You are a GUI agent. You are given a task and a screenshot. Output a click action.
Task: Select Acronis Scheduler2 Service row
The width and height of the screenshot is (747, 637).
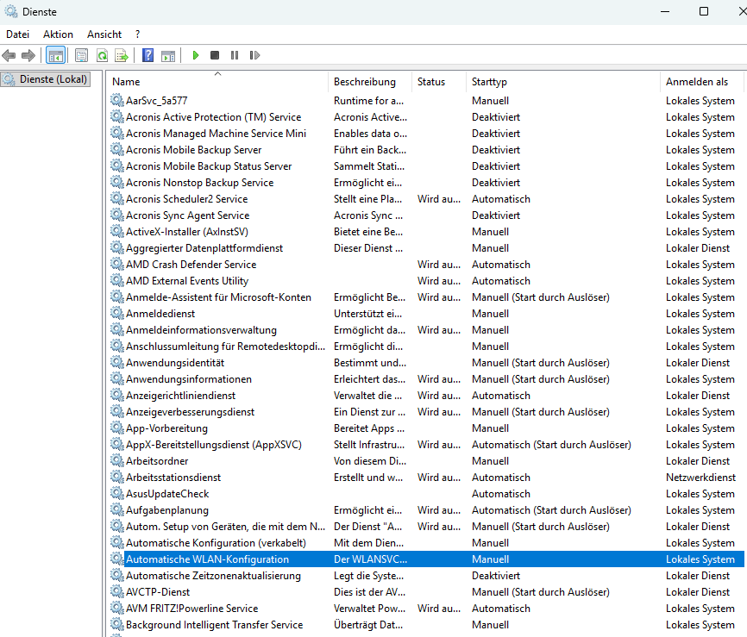(x=426, y=199)
